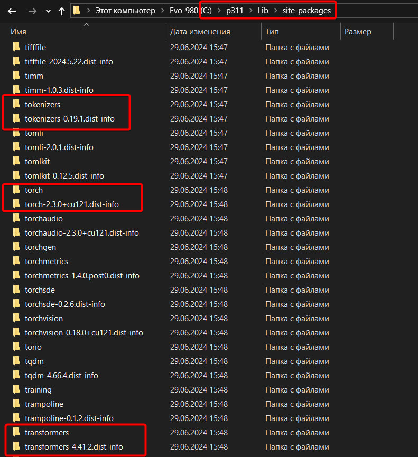Select the training folder name

pos(38,390)
